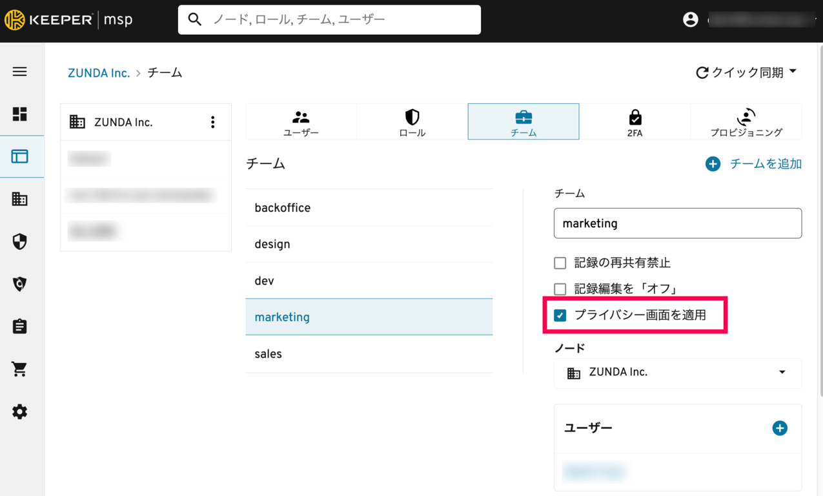Click the account profile icon in the header

pyautogui.click(x=690, y=19)
